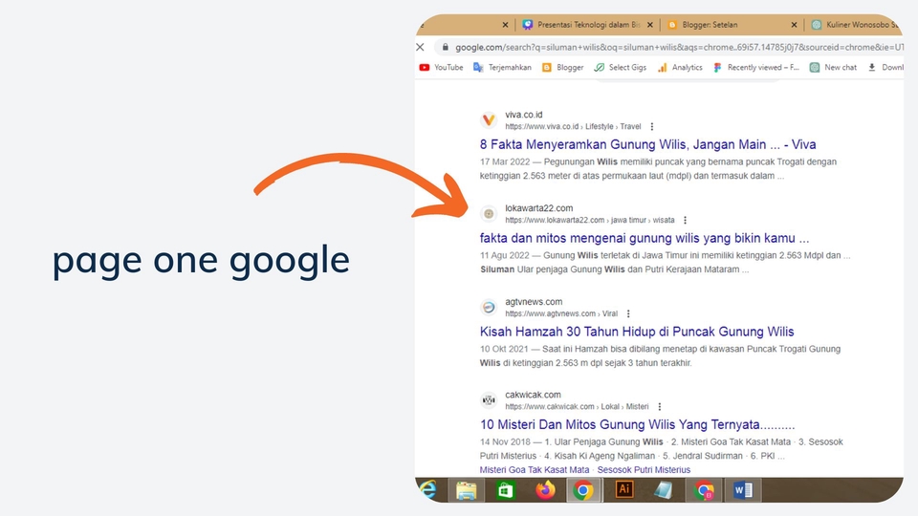Click the lokawarta22.com site name

point(538,207)
